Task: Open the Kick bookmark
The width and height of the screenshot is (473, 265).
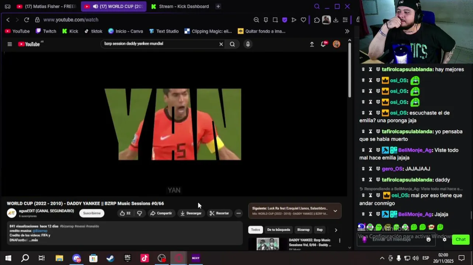Action: (x=70, y=31)
